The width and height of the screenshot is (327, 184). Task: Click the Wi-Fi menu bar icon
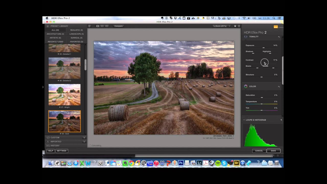pos(244,18)
